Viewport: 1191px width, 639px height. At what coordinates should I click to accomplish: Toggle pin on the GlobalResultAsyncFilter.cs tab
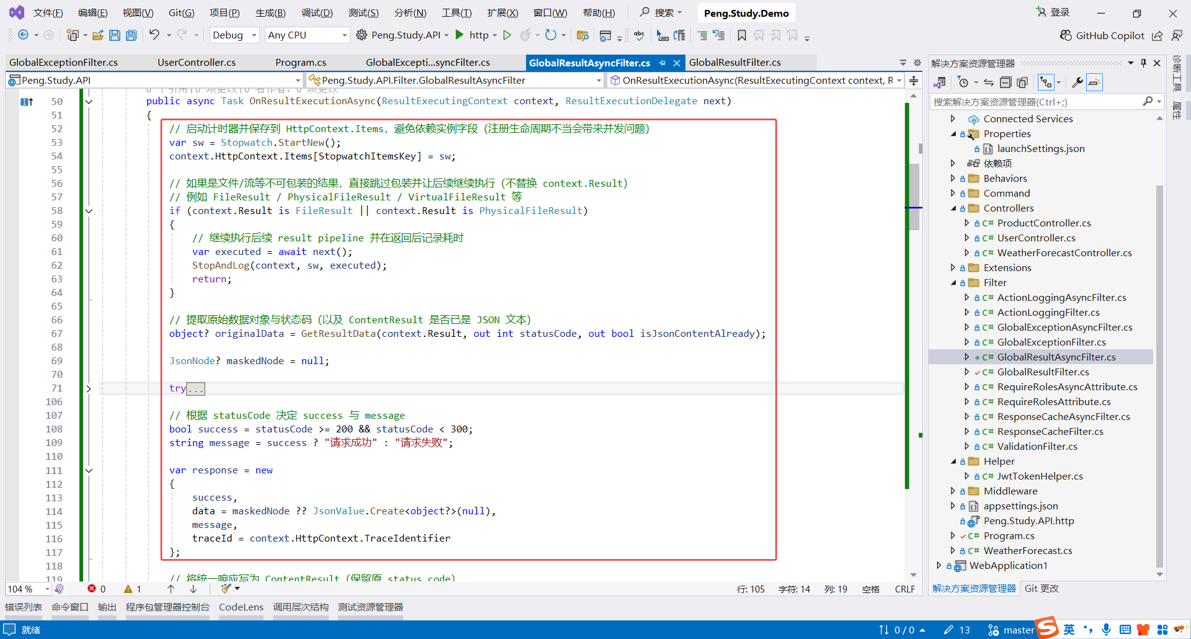pos(662,63)
